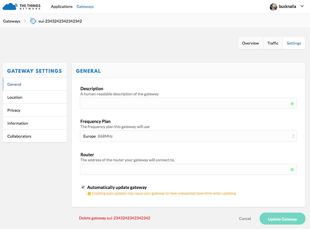Click Delete gateway eui-2343242342342342
This screenshot has width=310, height=229.
click(x=114, y=218)
